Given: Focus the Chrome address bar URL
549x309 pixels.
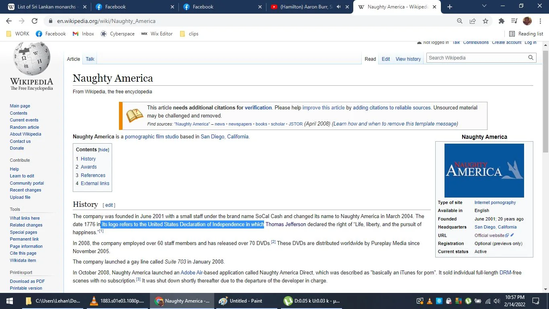Looking at the screenshot, I should [106, 21].
